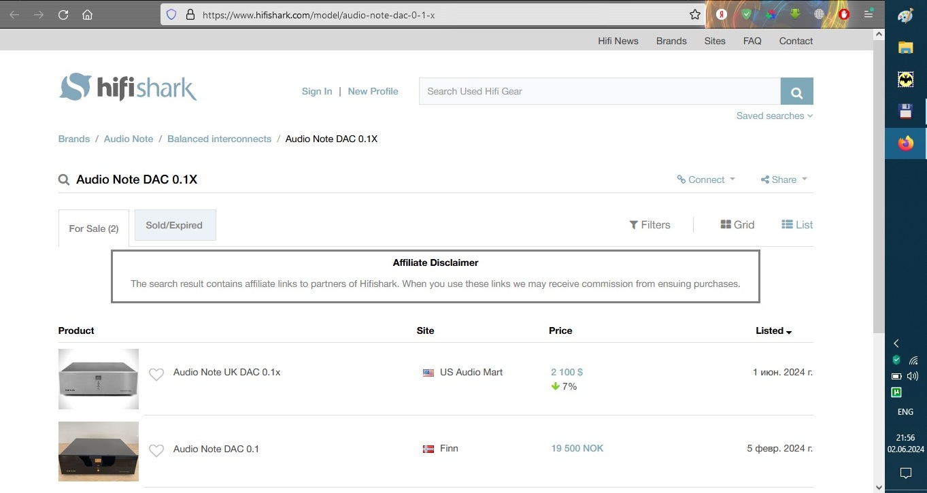Click the hifishark logo

128,87
